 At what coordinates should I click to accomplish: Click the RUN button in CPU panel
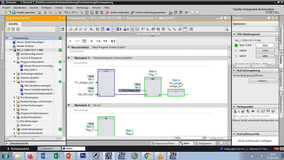click(265, 45)
